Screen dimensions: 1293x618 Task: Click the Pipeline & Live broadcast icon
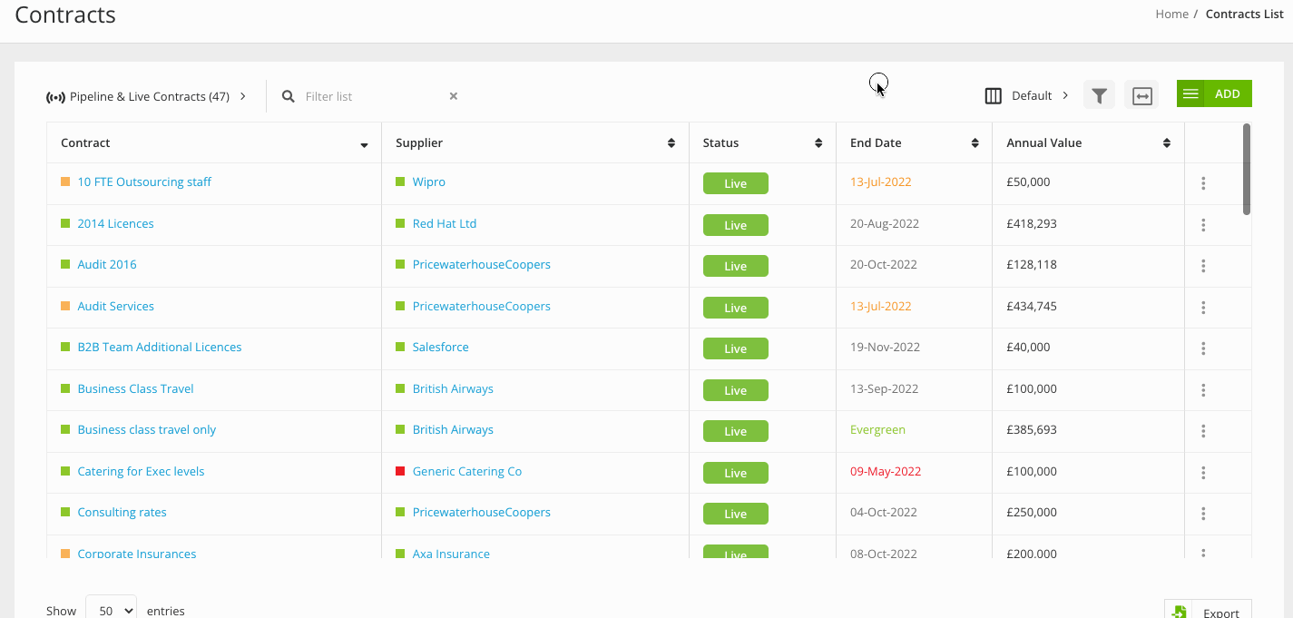pos(55,97)
